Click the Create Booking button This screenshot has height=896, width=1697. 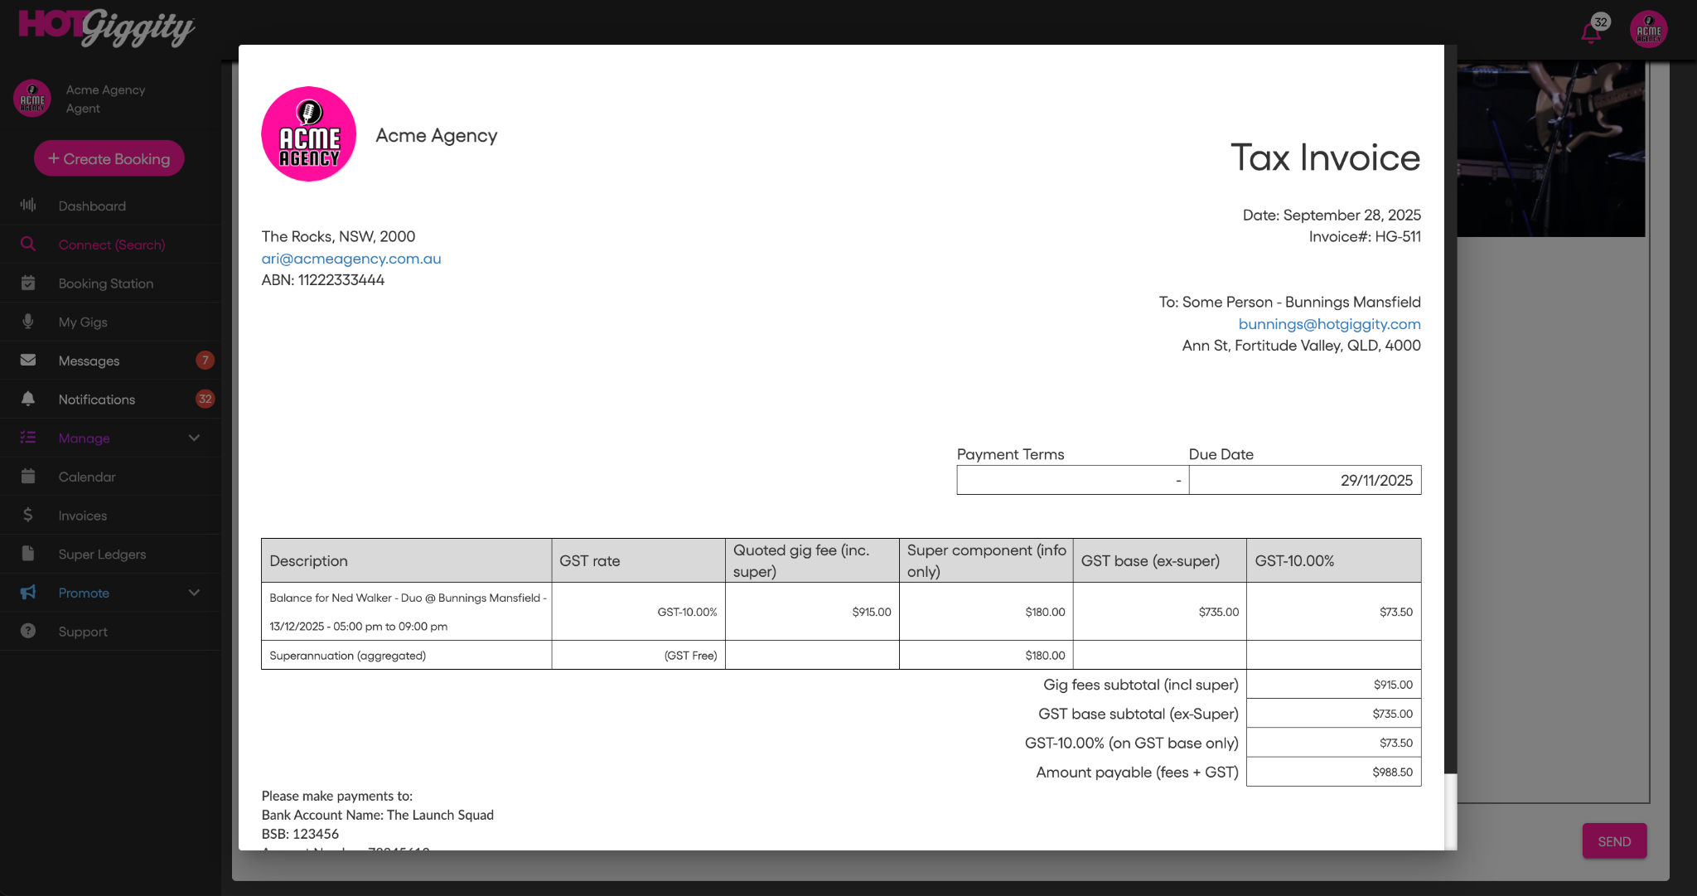pyautogui.click(x=109, y=158)
